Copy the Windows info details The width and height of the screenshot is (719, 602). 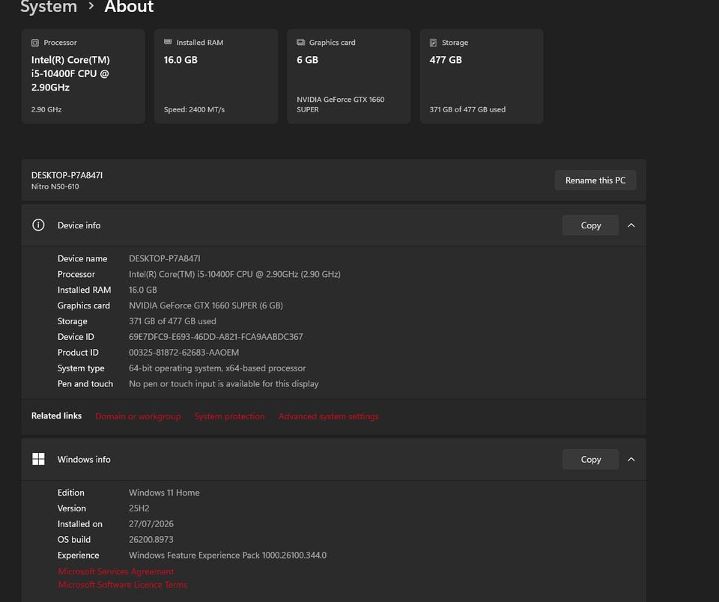[591, 459]
